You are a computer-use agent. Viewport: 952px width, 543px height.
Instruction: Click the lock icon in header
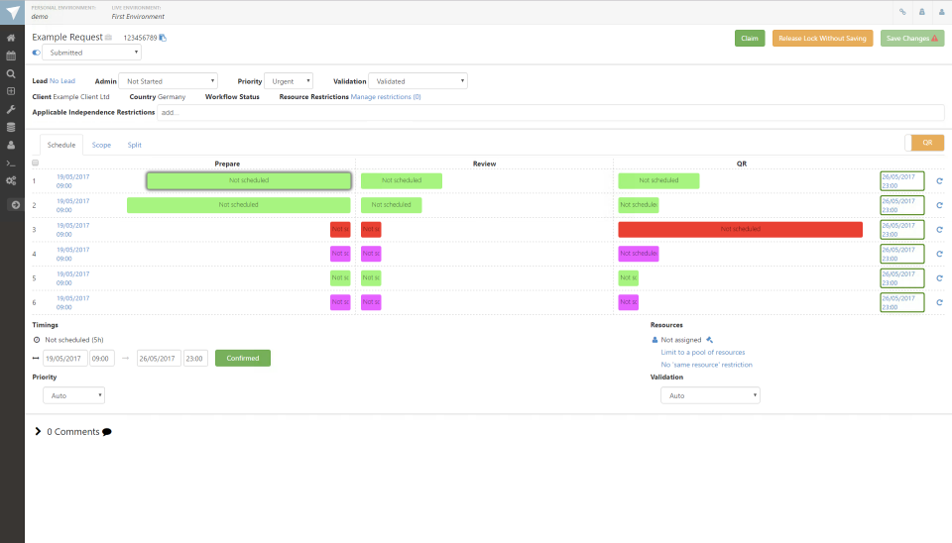(921, 12)
